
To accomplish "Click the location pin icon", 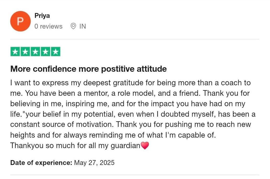I will tap(73, 26).
